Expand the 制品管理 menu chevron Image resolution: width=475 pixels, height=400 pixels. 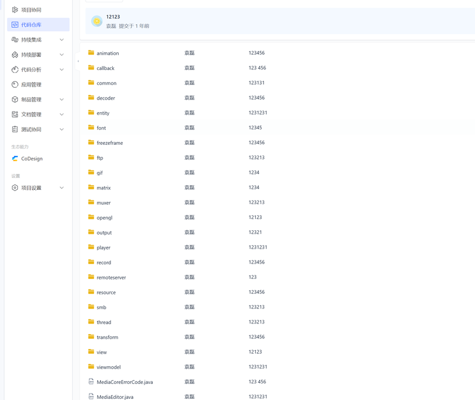tap(62, 99)
